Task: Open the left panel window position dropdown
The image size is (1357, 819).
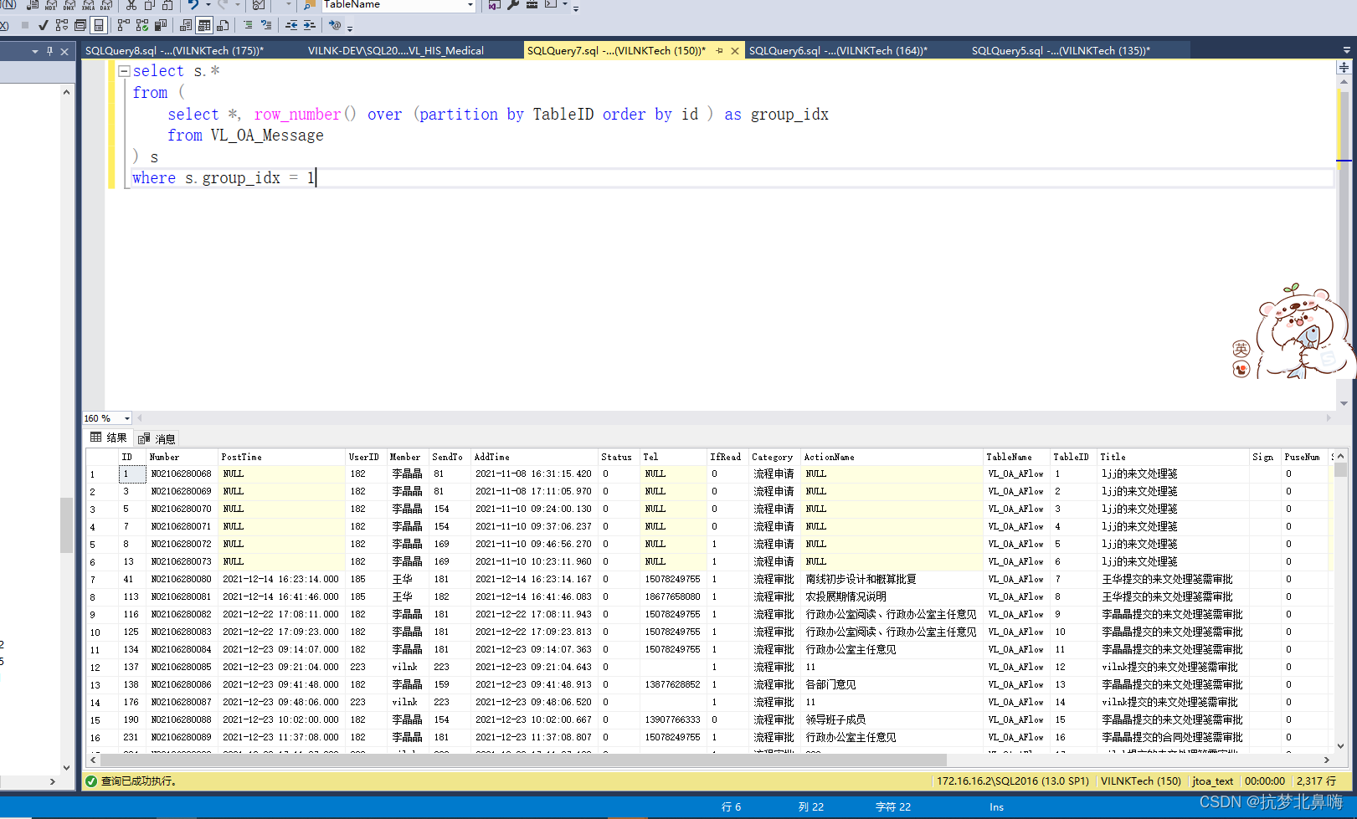Action: [35, 51]
